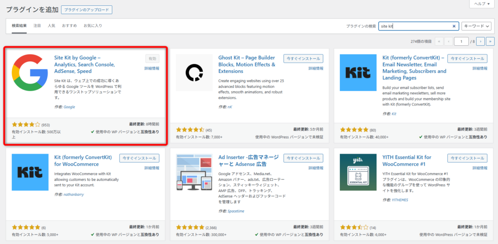
Task: Click the current page number field
Action: point(462,41)
